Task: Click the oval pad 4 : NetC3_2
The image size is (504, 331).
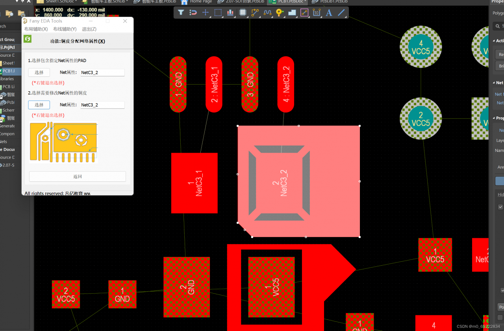Action: (286, 84)
